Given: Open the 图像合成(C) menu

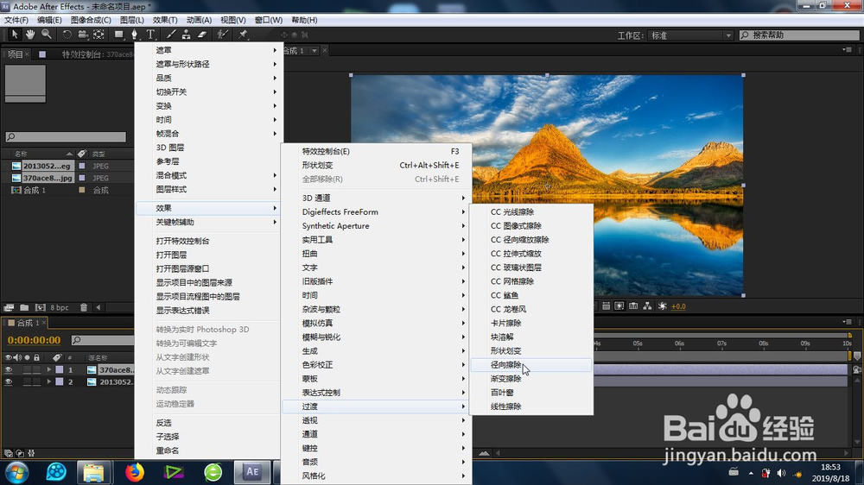Looking at the screenshot, I should [x=91, y=20].
